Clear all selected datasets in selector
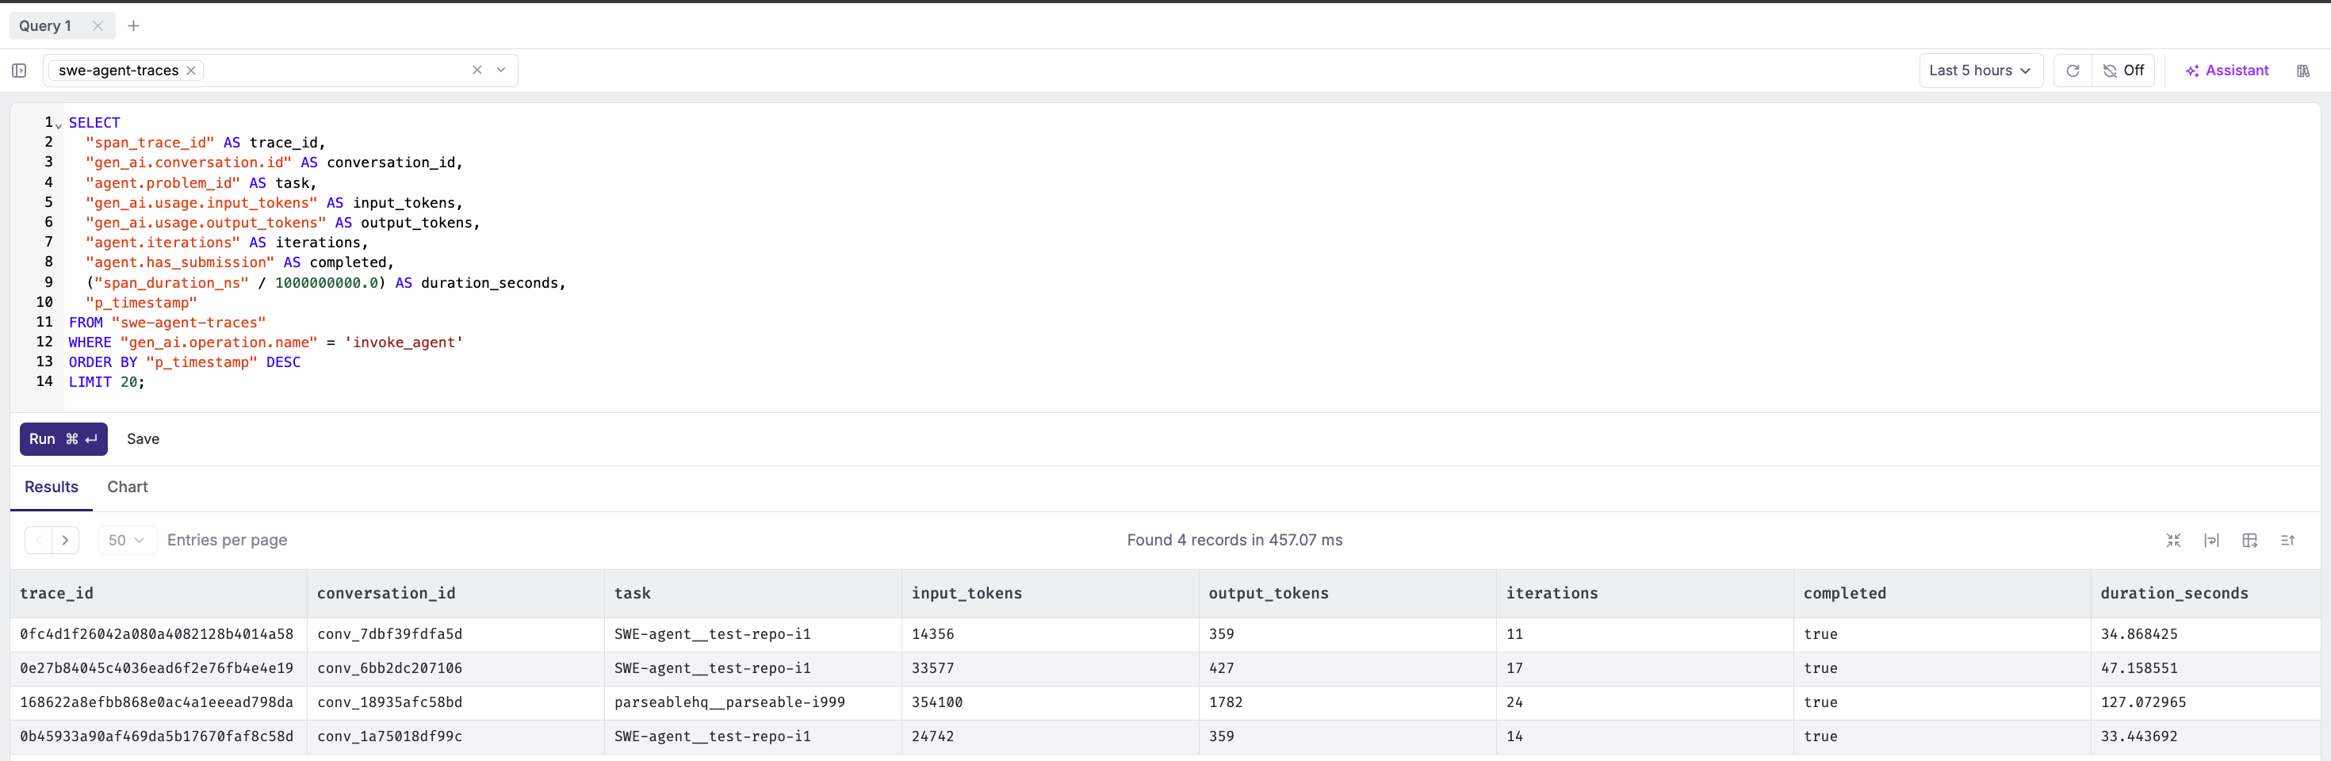Screen dimensions: 2331x761 tap(477, 70)
